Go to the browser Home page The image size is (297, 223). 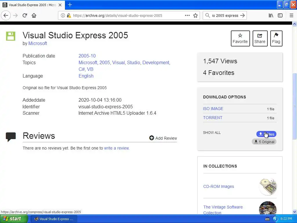(34, 15)
